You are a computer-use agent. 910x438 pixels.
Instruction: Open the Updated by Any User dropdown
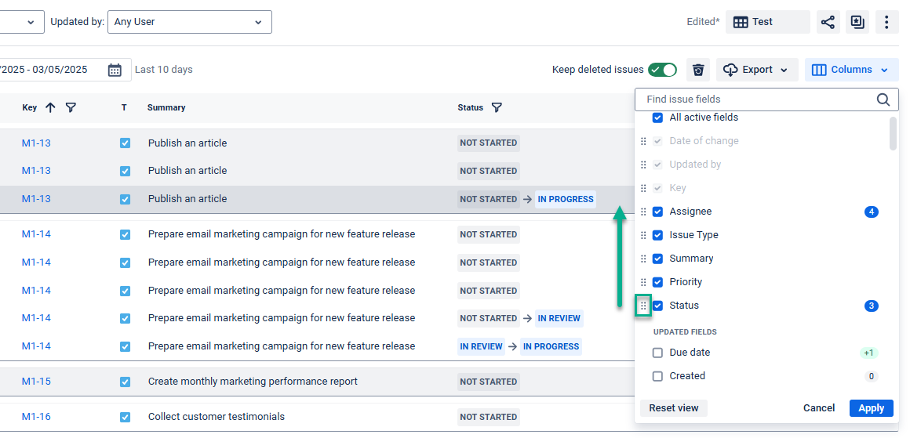[189, 22]
